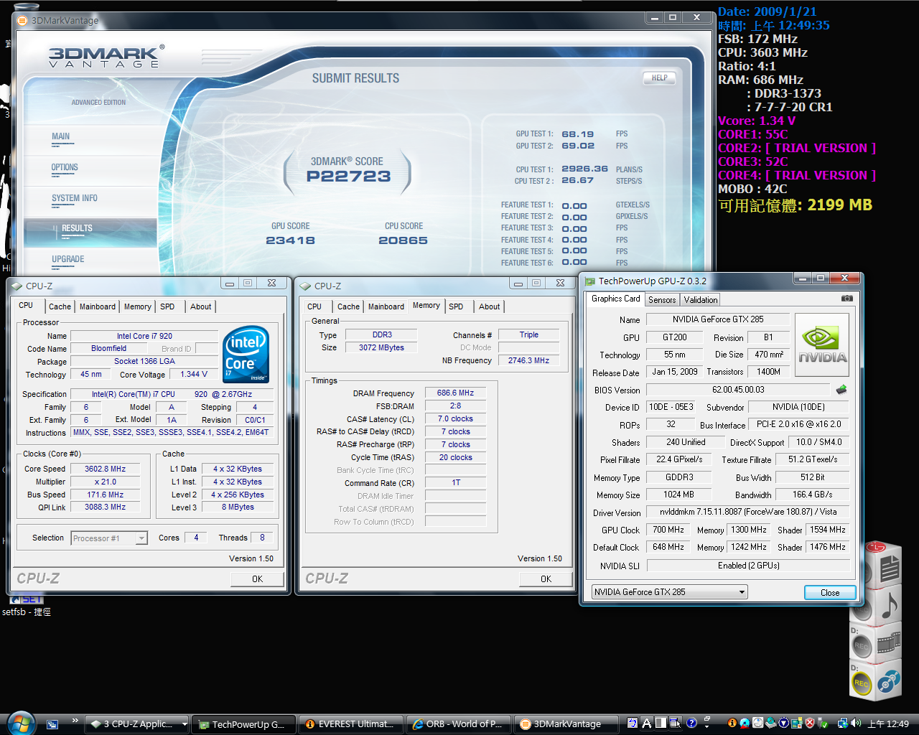Click the GPU score value 23418
The width and height of the screenshot is (919, 735).
click(290, 240)
